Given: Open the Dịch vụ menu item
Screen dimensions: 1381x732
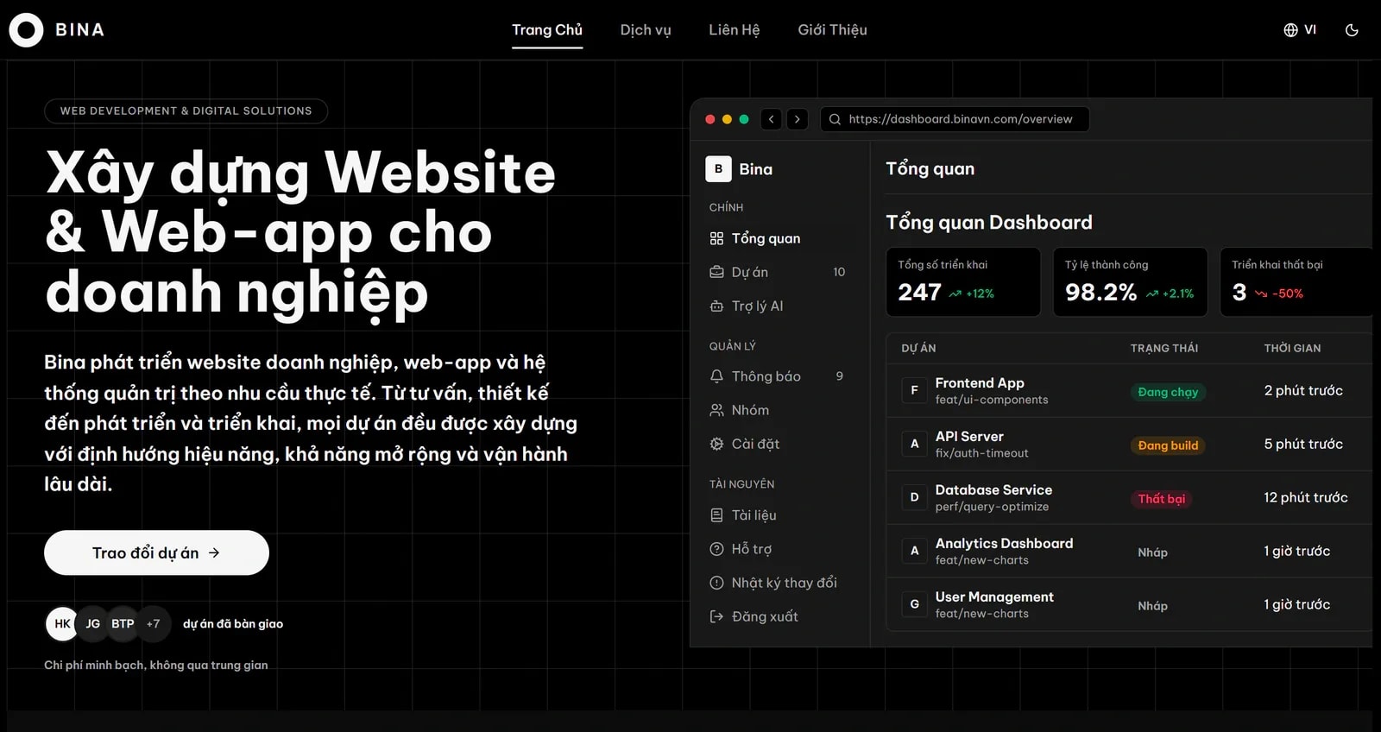Looking at the screenshot, I should tap(646, 30).
